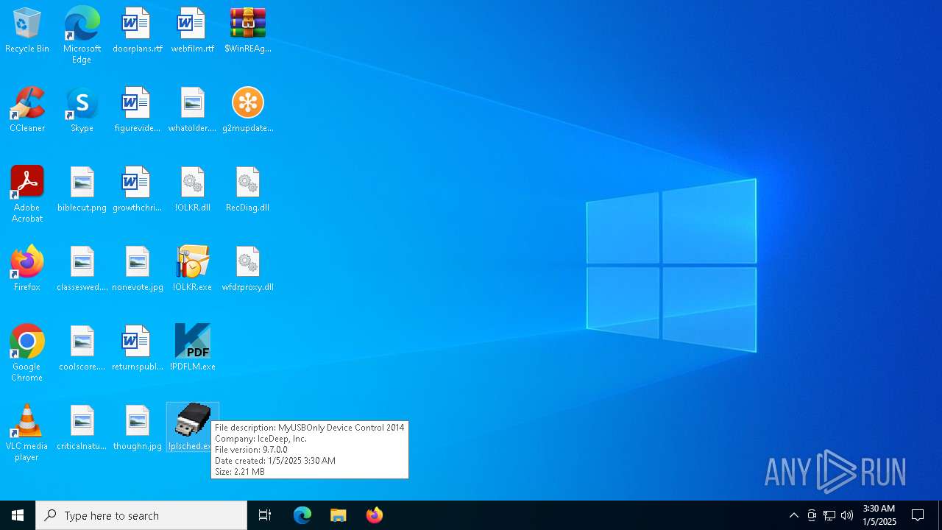Select the !OLKR.exe application icon
This screenshot has height=530, width=942.
pos(192,269)
